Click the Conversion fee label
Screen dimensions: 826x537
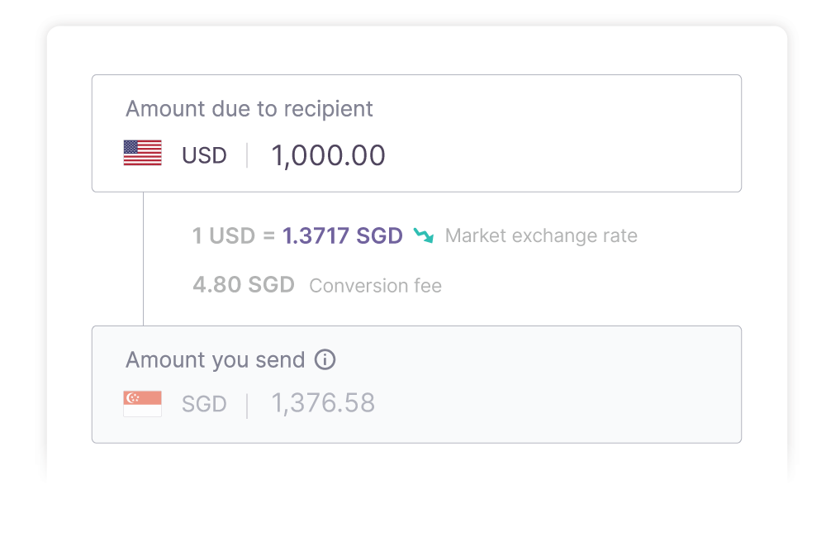[x=376, y=286]
